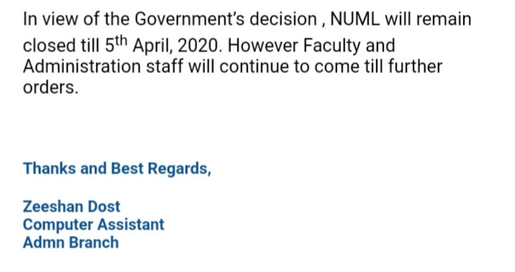Click the word Government's in first line
This screenshot has width=515, height=272.
pyautogui.click(x=189, y=19)
